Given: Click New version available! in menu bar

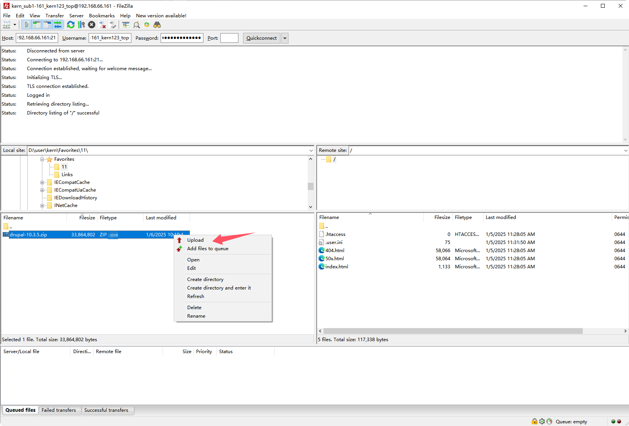Looking at the screenshot, I should [x=161, y=16].
